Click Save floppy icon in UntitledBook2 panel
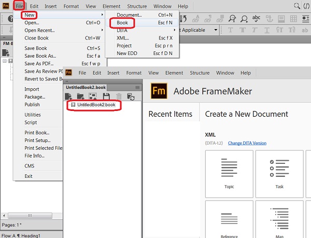 tap(106, 96)
